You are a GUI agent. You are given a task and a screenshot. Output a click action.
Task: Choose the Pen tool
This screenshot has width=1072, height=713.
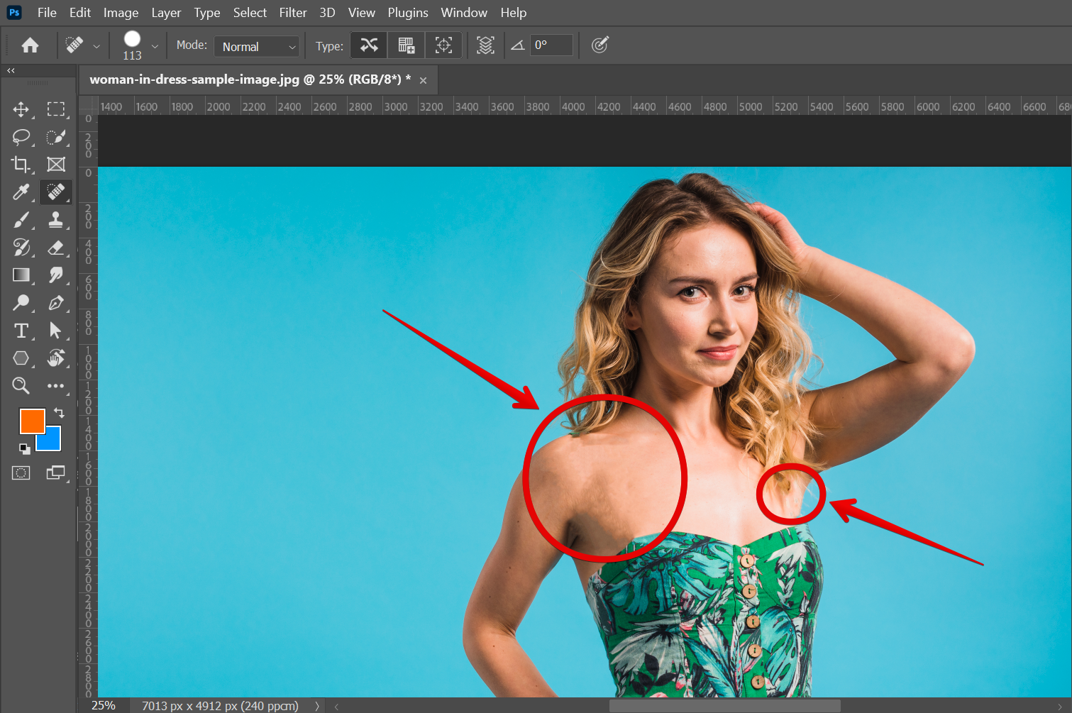55,303
